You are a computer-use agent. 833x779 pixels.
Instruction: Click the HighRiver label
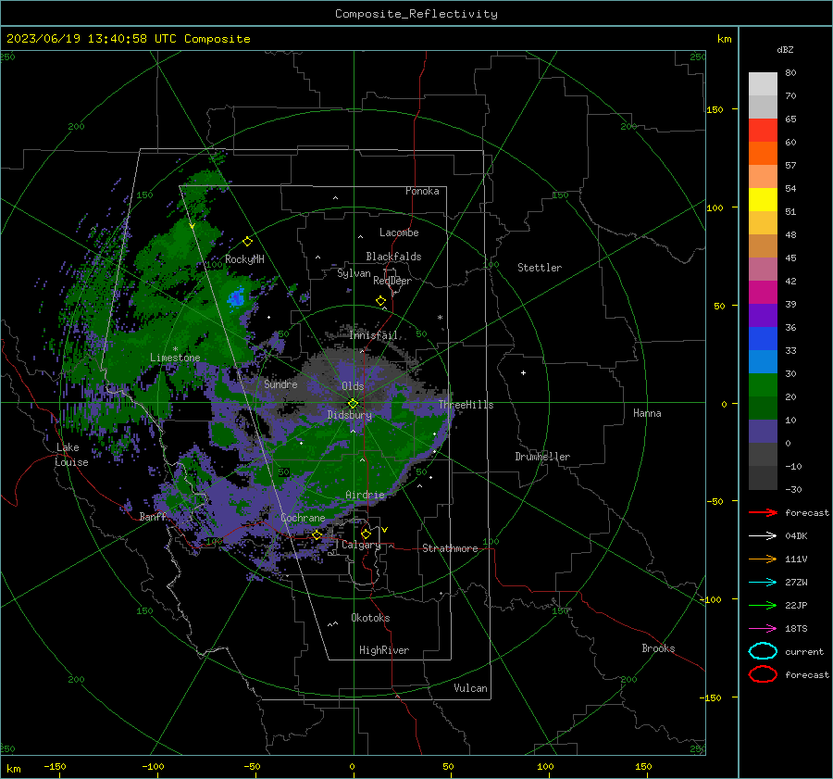[384, 650]
